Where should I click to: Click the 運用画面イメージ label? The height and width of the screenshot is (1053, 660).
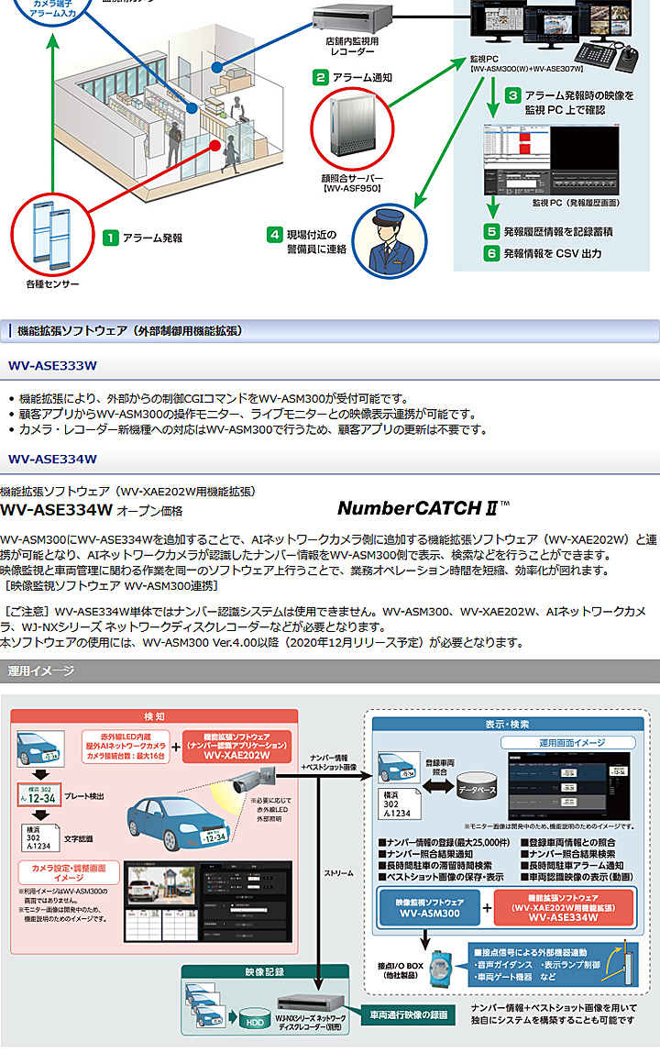pyautogui.click(x=568, y=742)
